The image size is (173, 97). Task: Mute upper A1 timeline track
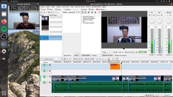click(50, 71)
